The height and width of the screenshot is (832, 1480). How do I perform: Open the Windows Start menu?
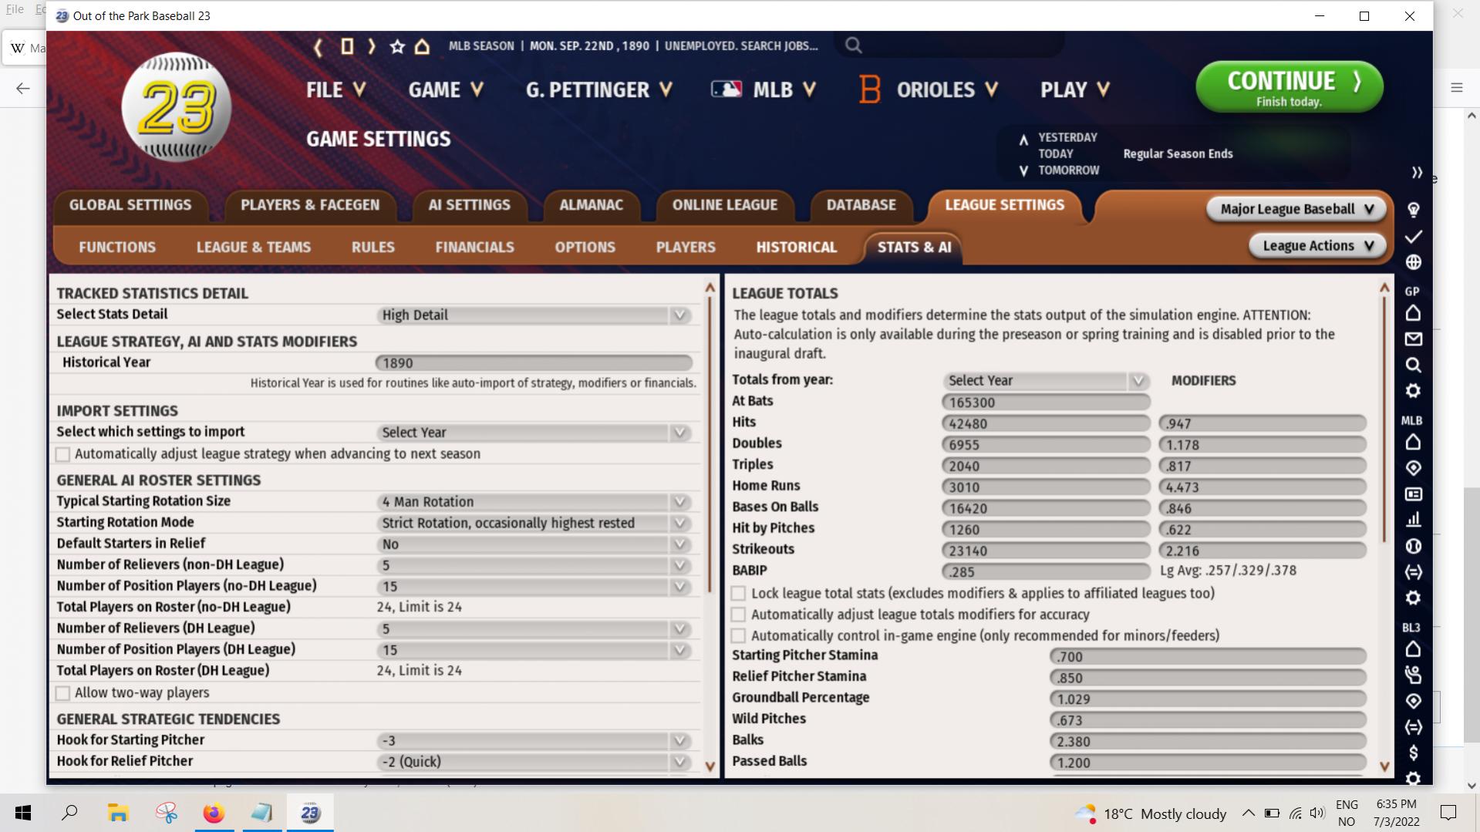23,813
